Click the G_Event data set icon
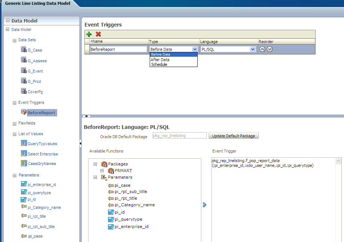 coord(24,70)
